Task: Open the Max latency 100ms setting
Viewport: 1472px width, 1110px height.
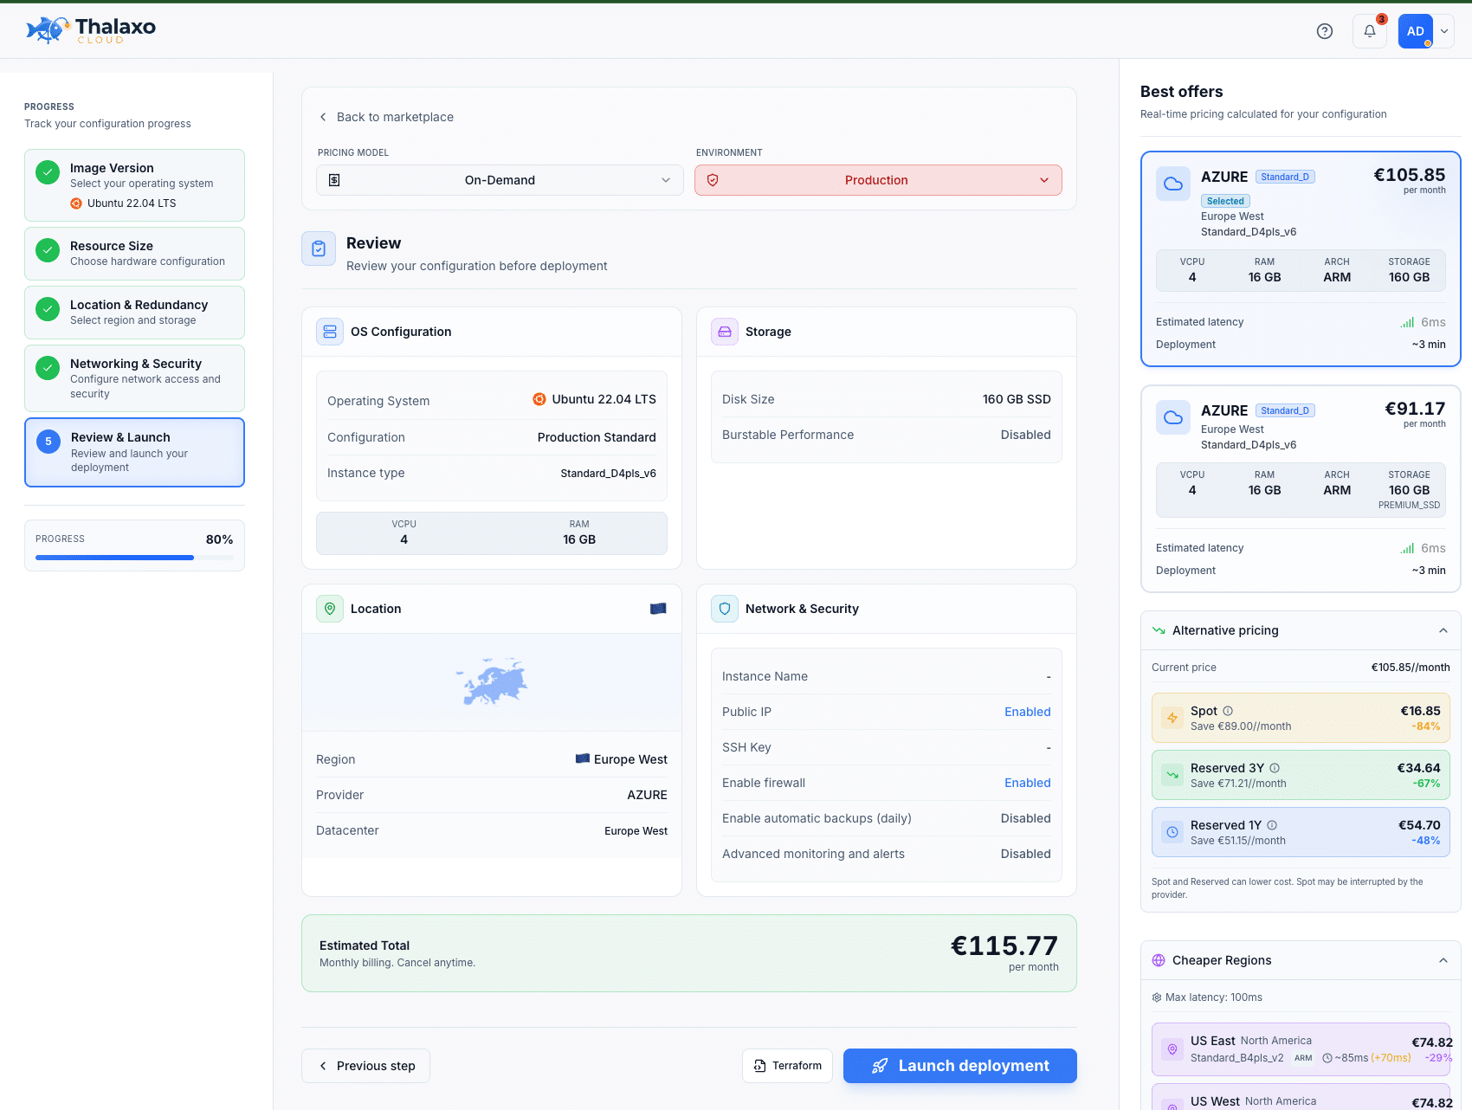Action: click(x=1207, y=997)
